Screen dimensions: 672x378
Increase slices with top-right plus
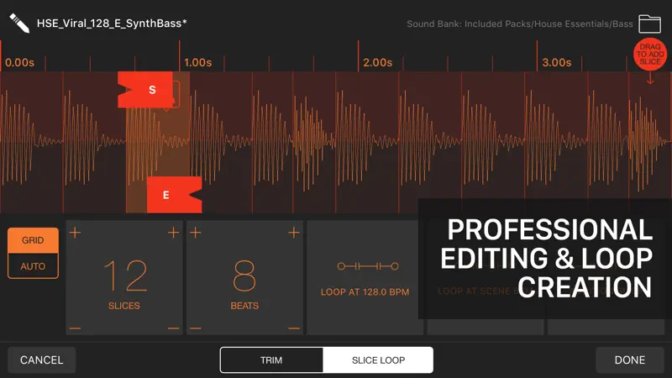[174, 233]
